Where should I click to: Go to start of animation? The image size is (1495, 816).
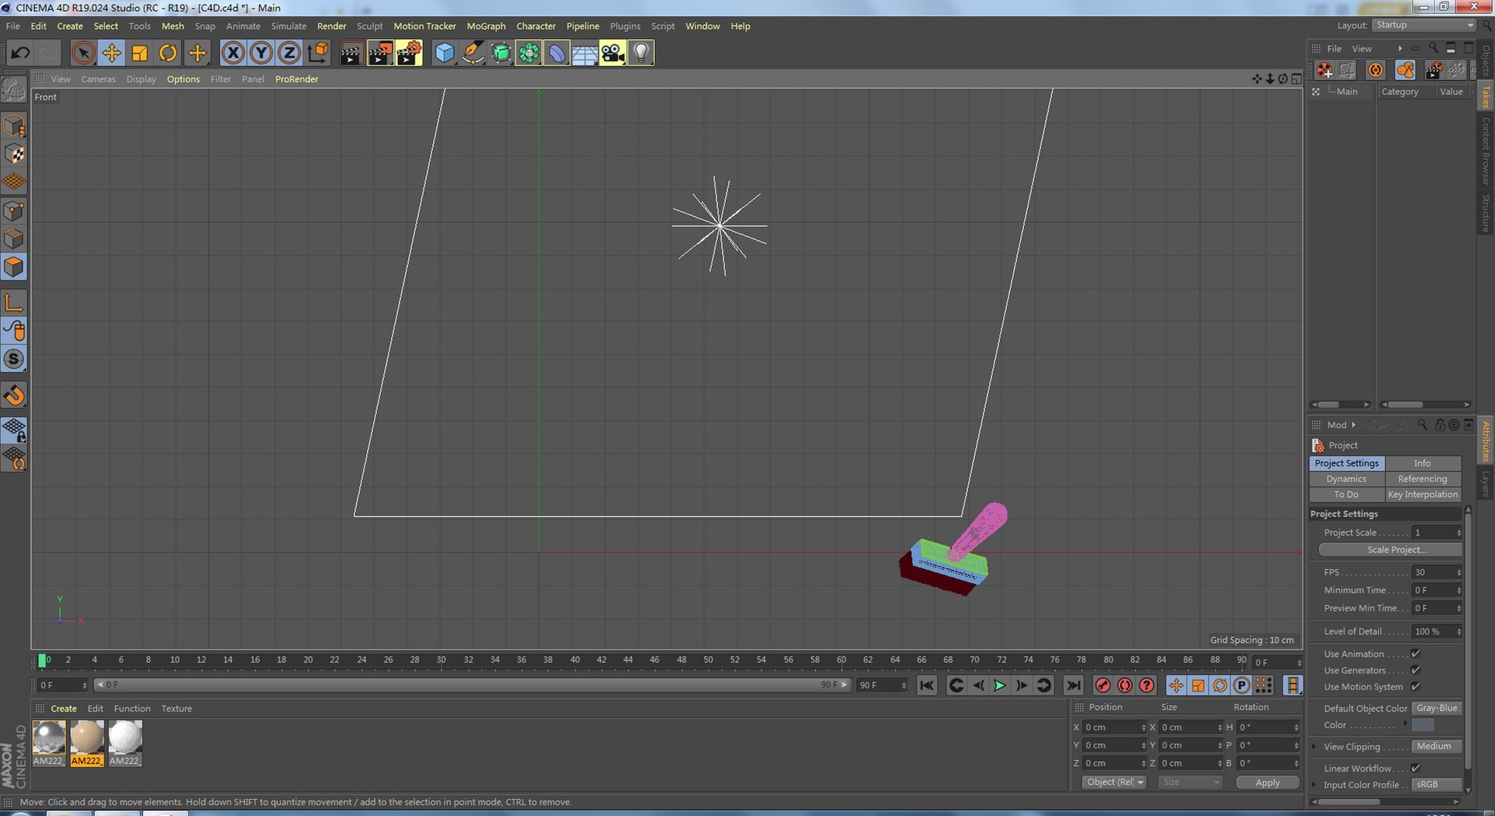(x=927, y=685)
